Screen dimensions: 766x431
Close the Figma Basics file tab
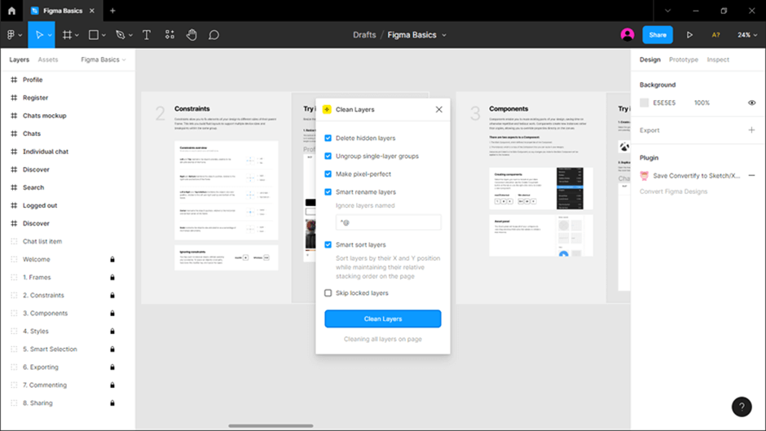point(92,11)
